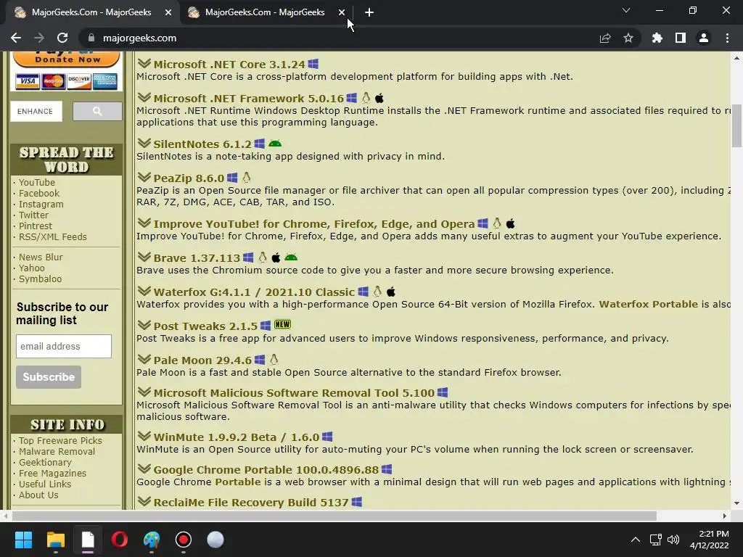The height and width of the screenshot is (557, 743).
Task: Click the Linux penguin icon next to PeaZip 8.6.0
Action: (246, 178)
